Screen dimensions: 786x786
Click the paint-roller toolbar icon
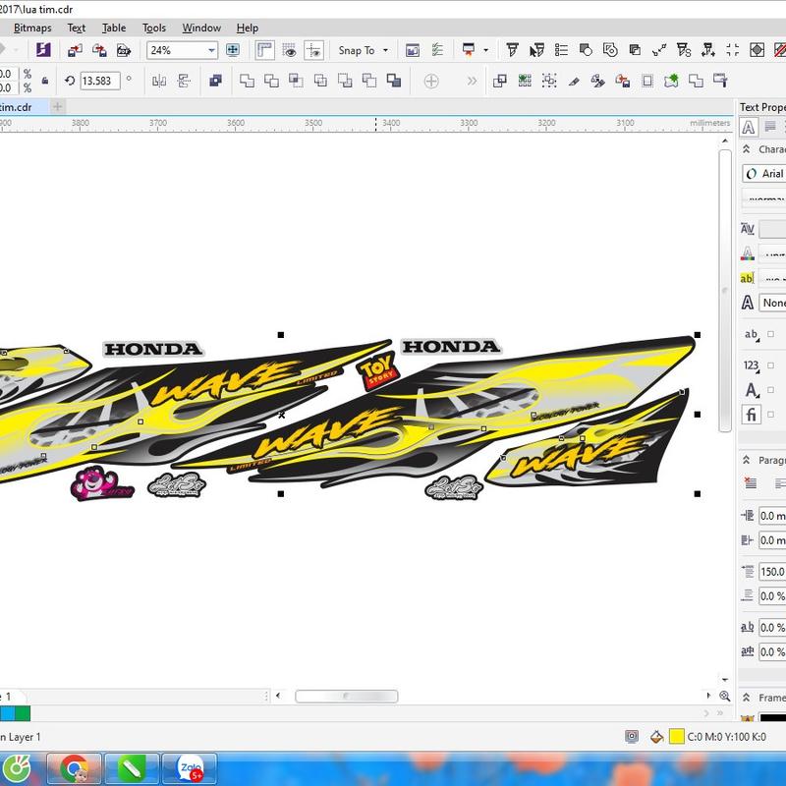click(720, 81)
